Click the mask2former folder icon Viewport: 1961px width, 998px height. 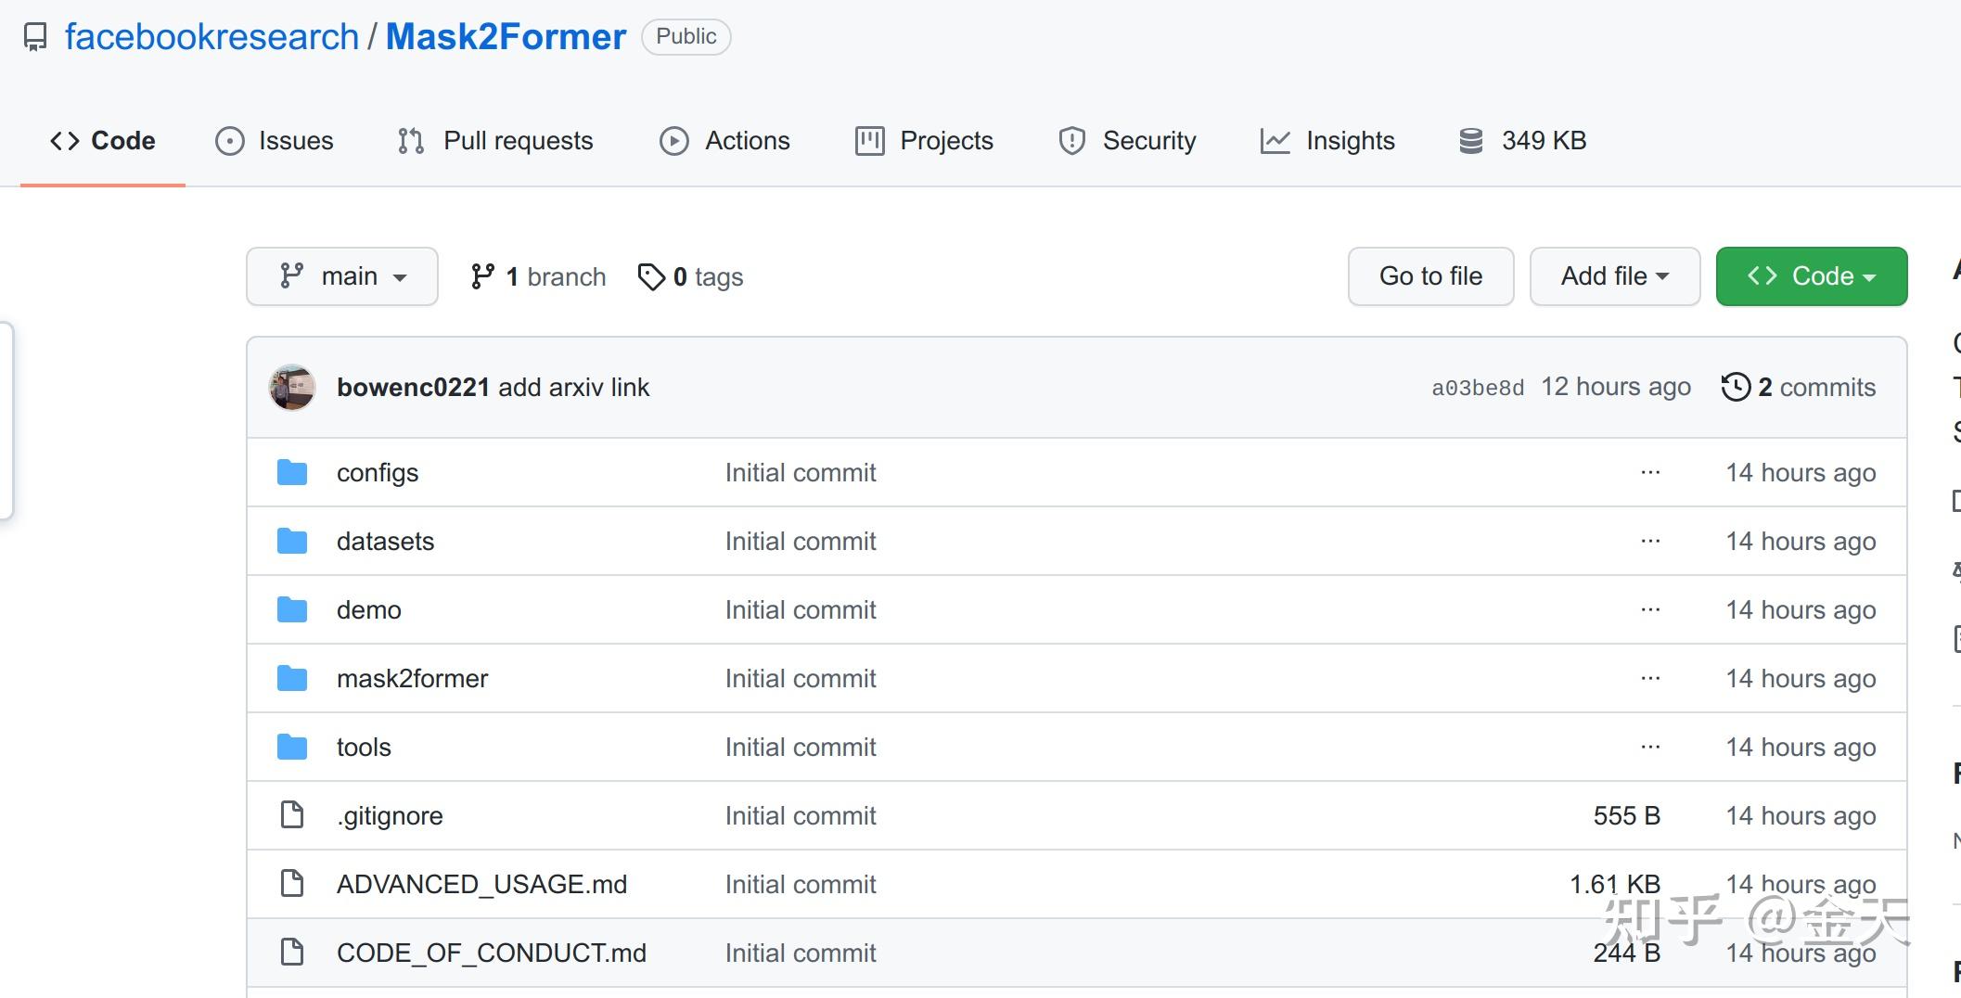click(292, 679)
